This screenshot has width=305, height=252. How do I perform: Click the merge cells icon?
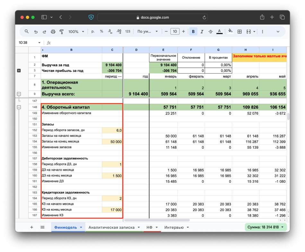[248, 32]
